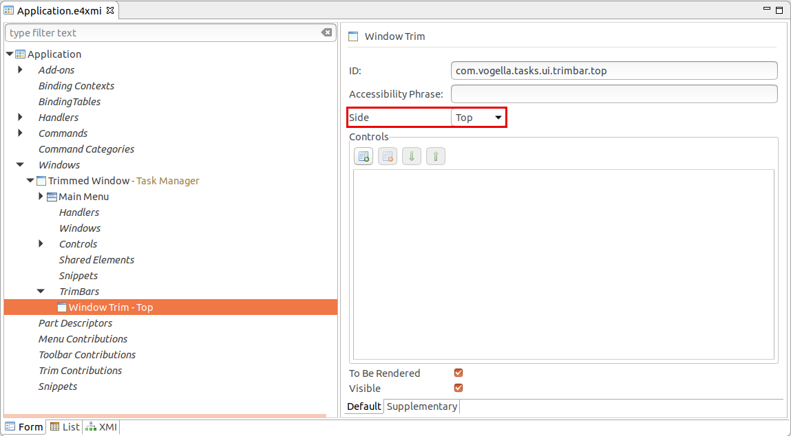Select the Window Trim - Top item
The image size is (791, 436).
pyautogui.click(x=171, y=307)
